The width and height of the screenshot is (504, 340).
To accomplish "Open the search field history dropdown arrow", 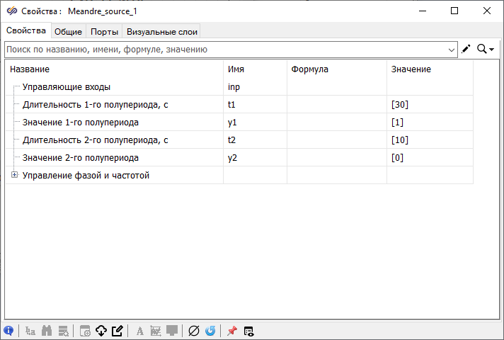I will click(x=452, y=50).
